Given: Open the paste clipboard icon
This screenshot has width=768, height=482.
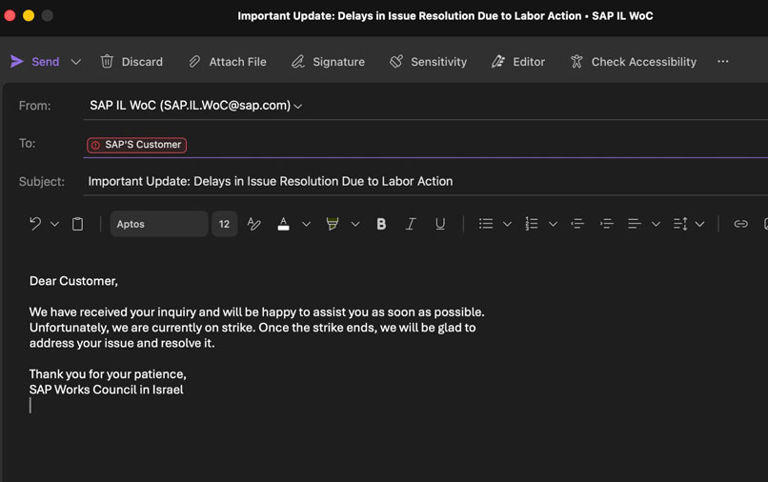Looking at the screenshot, I should tap(78, 224).
